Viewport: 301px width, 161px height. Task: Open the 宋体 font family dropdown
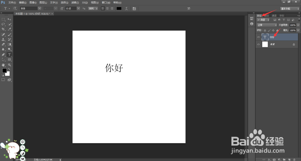tap(31, 8)
